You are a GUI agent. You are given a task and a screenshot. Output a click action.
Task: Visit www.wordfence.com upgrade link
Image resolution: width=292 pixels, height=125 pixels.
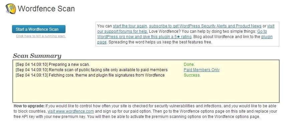coord(71,111)
